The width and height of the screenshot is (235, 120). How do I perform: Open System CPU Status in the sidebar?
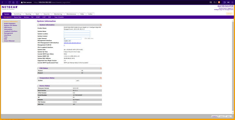click(x=11, y=25)
